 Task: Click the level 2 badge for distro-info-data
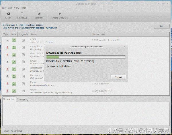(14, 55)
